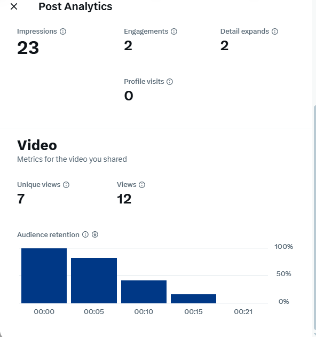Open the Views info icon

tap(142, 185)
